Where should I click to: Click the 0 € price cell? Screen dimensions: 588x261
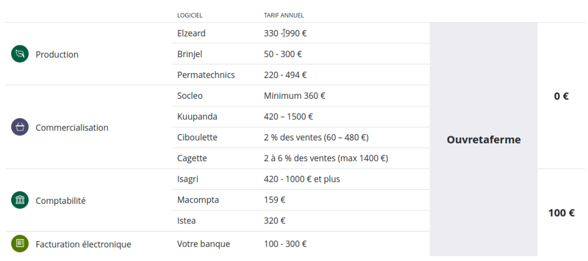coord(561,96)
